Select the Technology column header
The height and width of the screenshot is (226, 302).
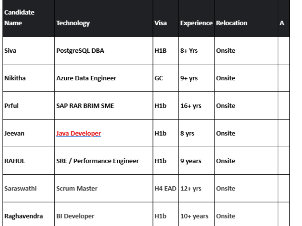104,18
